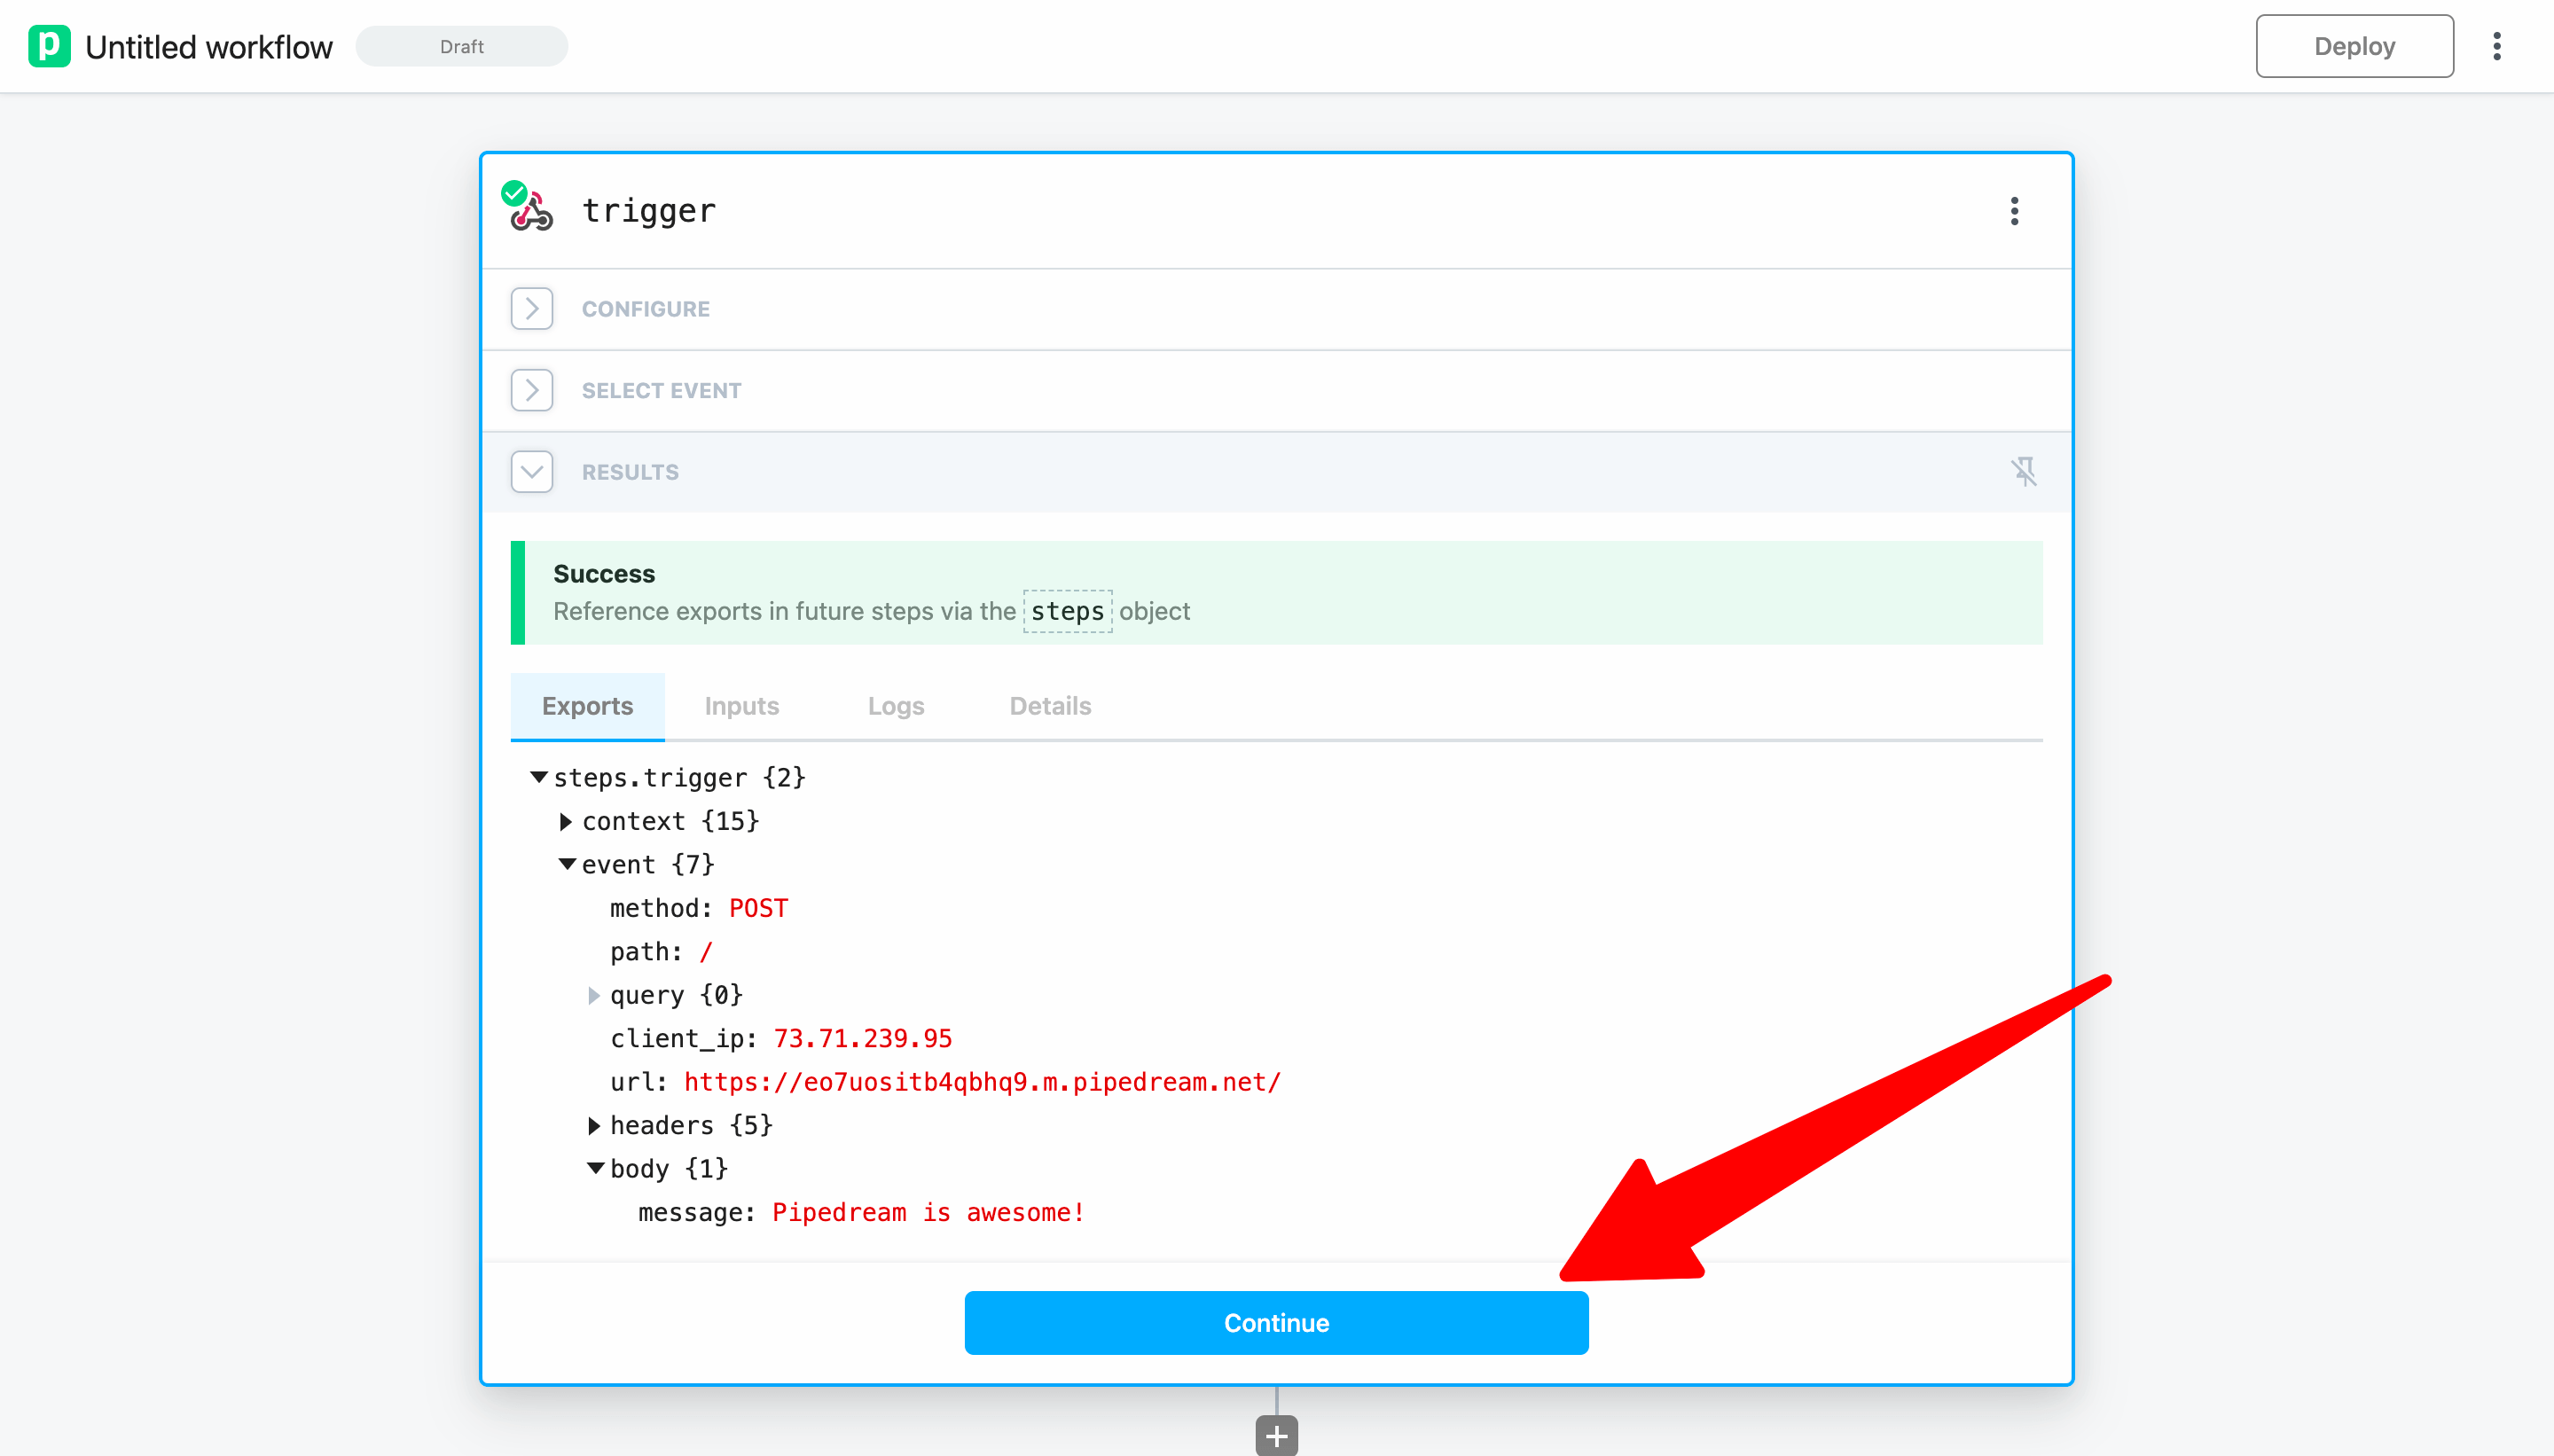The image size is (2554, 1456).
Task: Collapse the body {1} node
Action: [x=595, y=1168]
